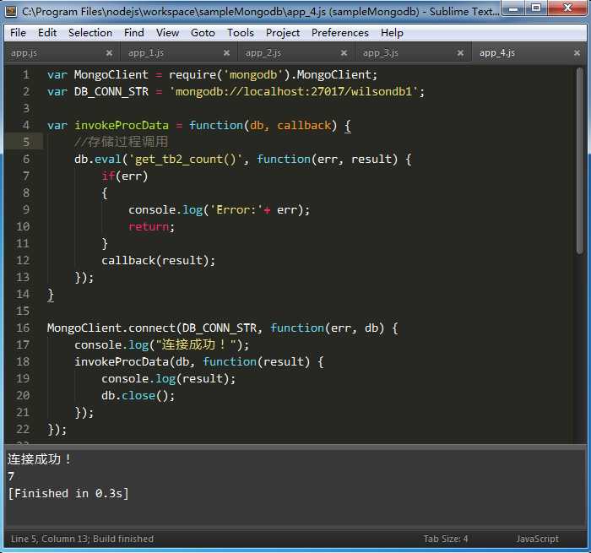591x553 pixels.
Task: Click line number 16 in the gutter
Action: click(23, 328)
